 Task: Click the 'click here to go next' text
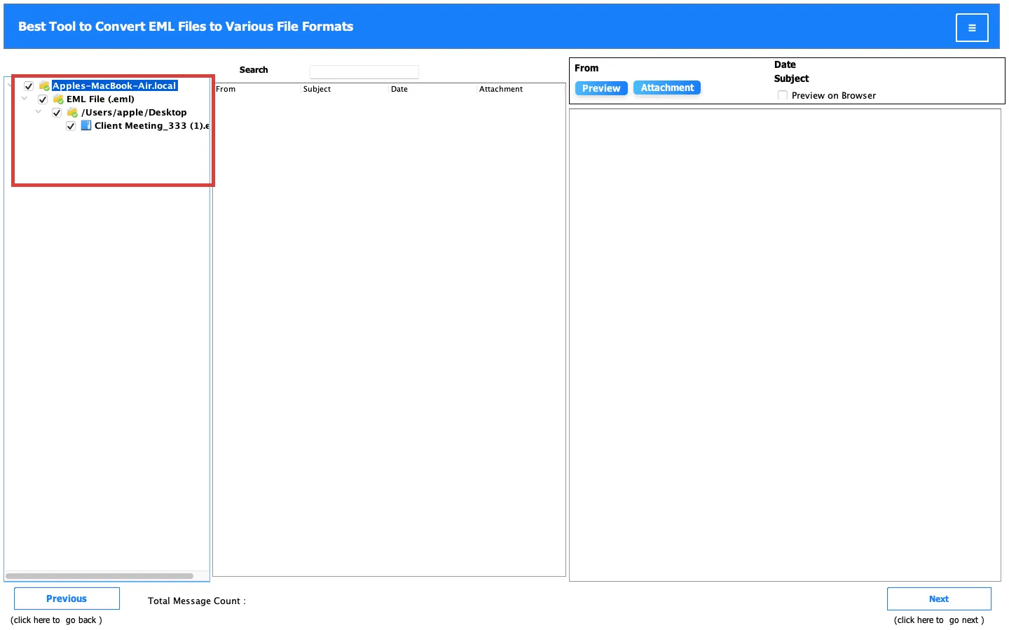tap(939, 620)
